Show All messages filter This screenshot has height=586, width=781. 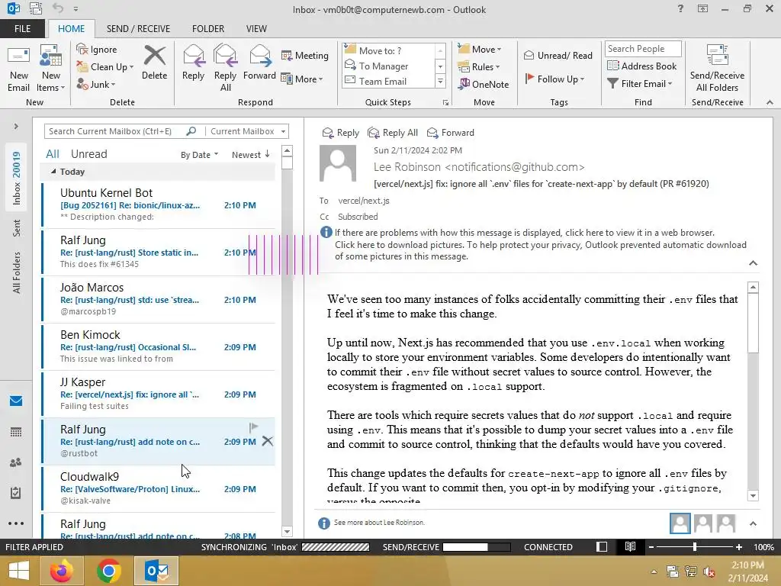(53, 154)
